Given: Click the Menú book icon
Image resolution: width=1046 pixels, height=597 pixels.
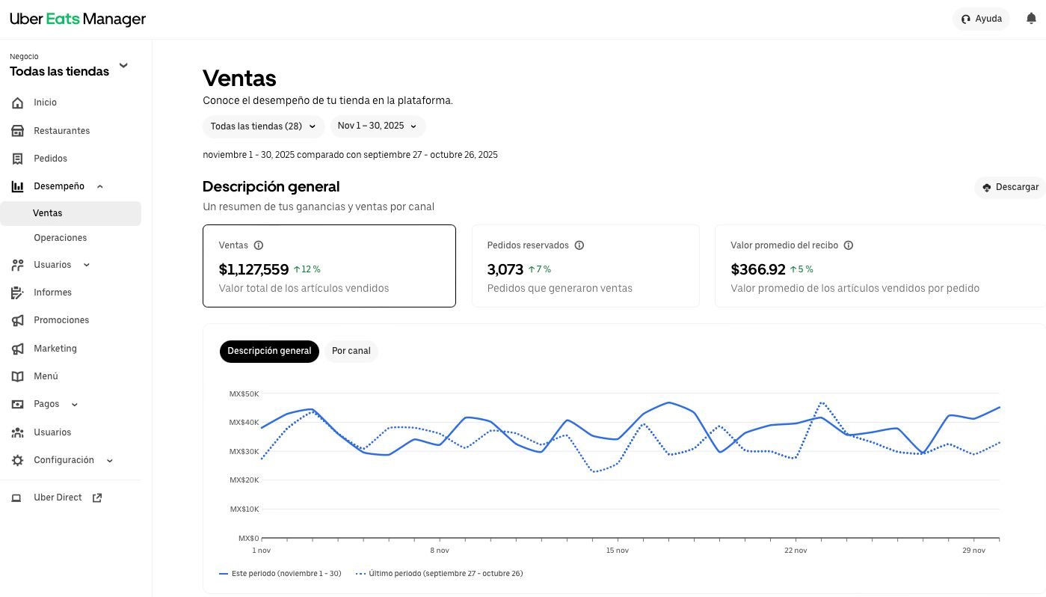Looking at the screenshot, I should pos(18,376).
